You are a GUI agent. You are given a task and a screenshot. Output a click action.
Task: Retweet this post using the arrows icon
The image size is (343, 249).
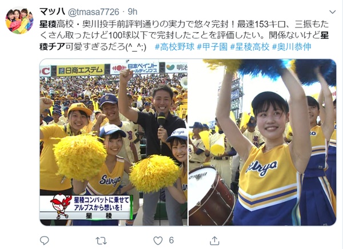[101, 240]
